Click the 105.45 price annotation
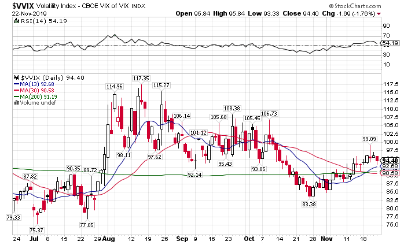Viewport: 404px width, 245px height. coord(252,118)
